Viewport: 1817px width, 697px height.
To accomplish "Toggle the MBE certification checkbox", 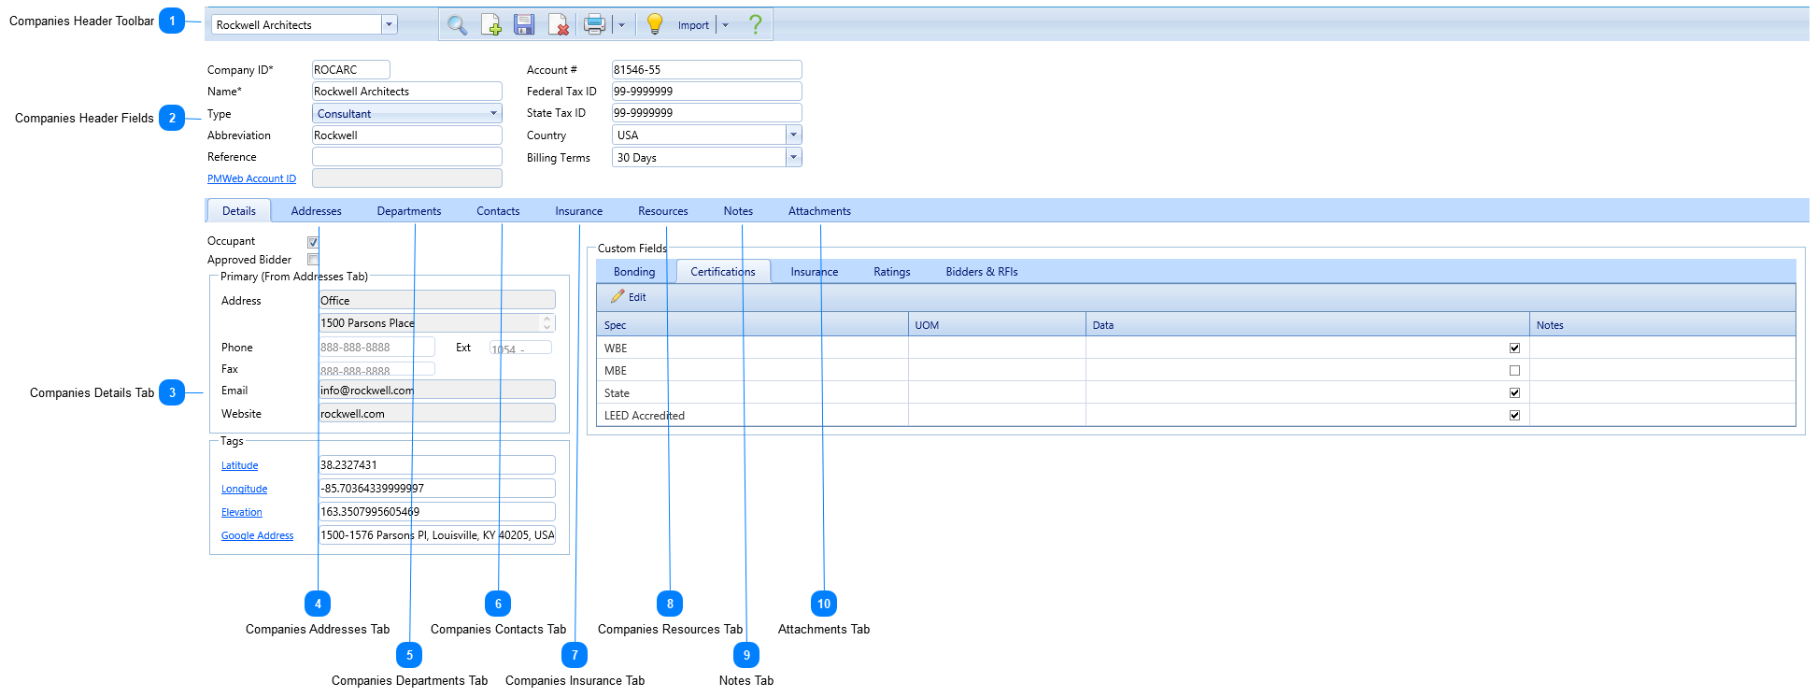I will (1514, 370).
